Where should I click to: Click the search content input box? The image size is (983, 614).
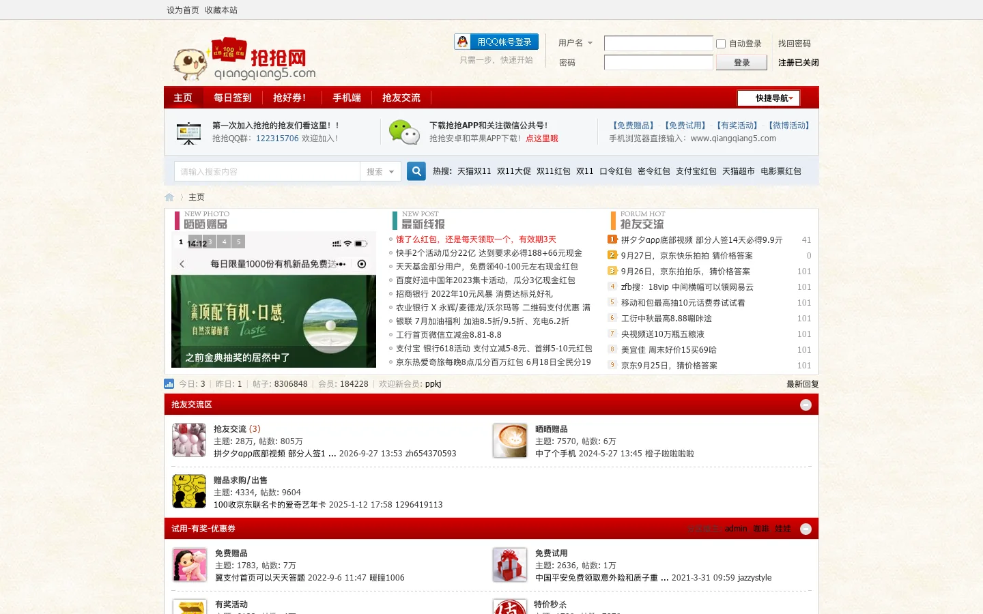pos(267,172)
